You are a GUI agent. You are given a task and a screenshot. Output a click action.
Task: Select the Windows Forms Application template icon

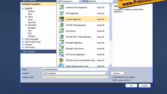coord(61,8)
